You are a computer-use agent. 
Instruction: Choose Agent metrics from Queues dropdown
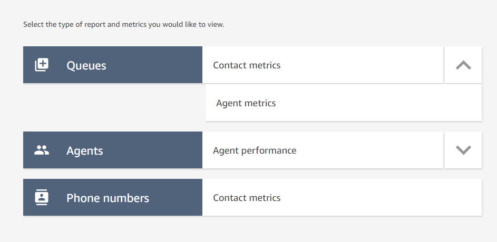point(246,103)
